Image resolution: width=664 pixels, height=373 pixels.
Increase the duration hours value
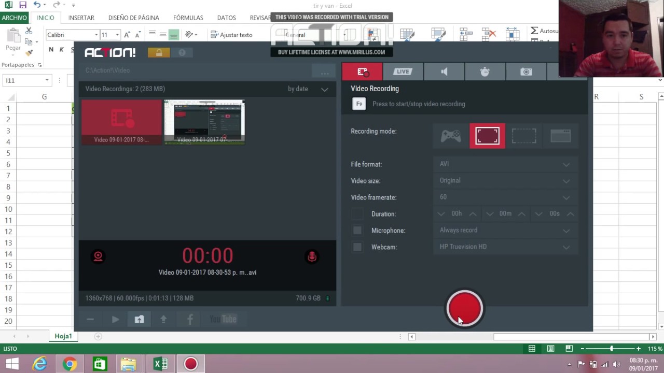[473, 214]
